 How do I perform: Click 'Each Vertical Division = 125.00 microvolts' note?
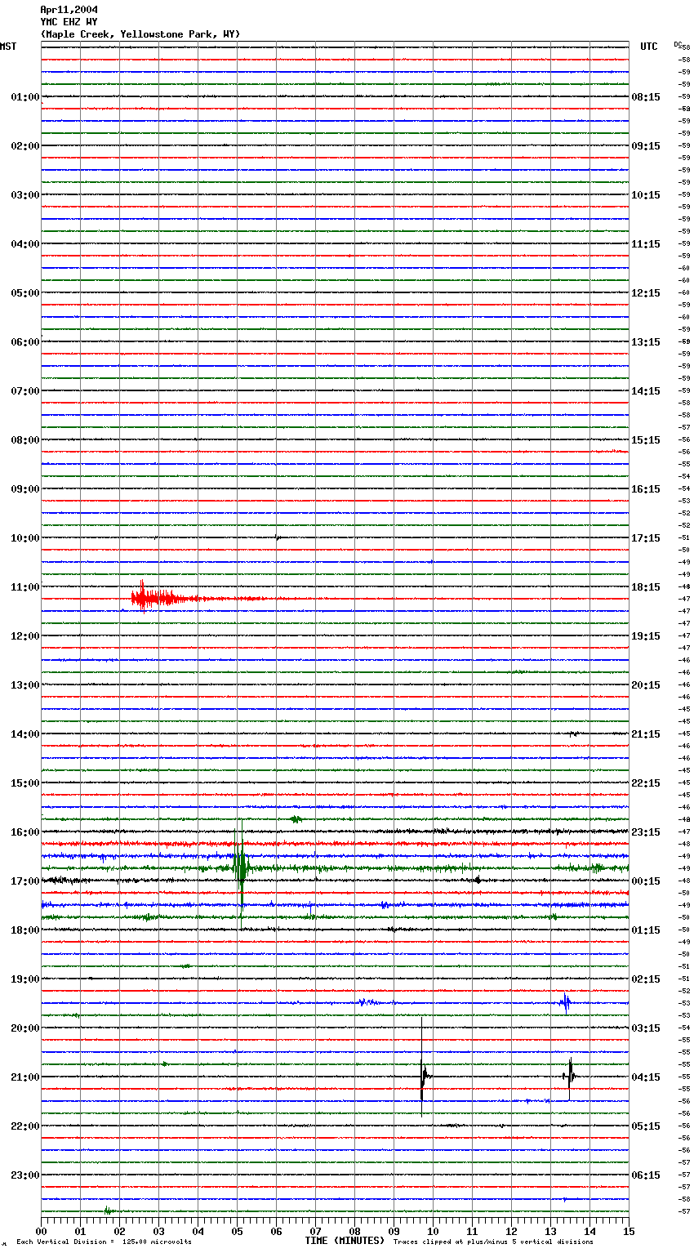[104, 1242]
